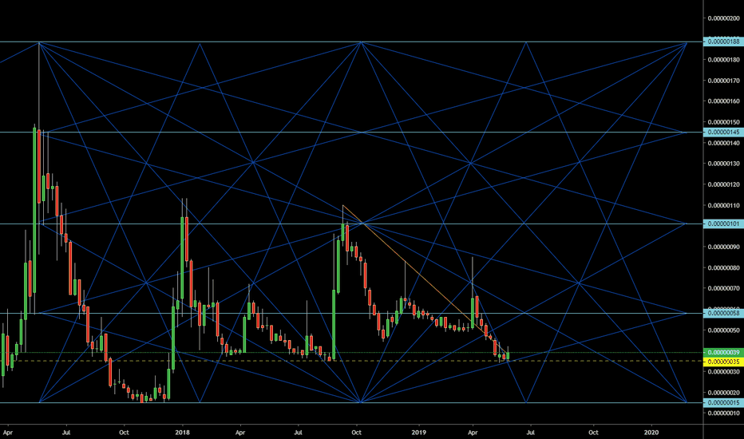
Task: Click the 0.00000200 price axis value
Action: click(x=723, y=18)
